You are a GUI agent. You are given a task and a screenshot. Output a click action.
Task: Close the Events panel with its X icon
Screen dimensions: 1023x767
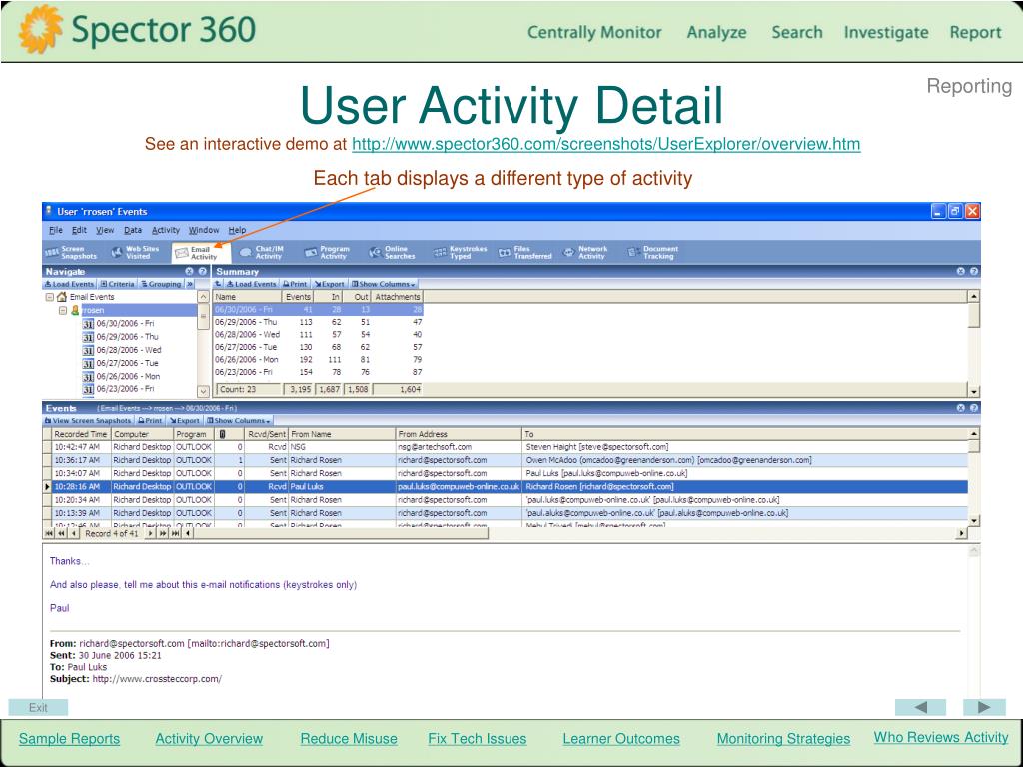(960, 408)
